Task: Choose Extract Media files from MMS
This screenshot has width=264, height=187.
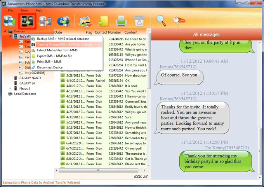Action: point(67,50)
